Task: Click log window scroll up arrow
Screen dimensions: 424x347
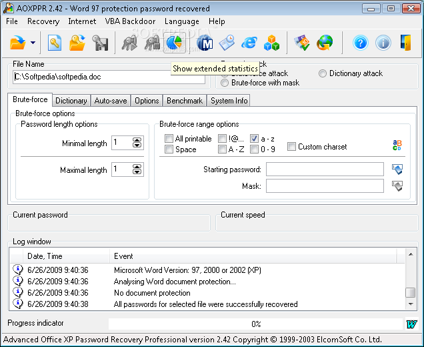Action: click(x=411, y=254)
